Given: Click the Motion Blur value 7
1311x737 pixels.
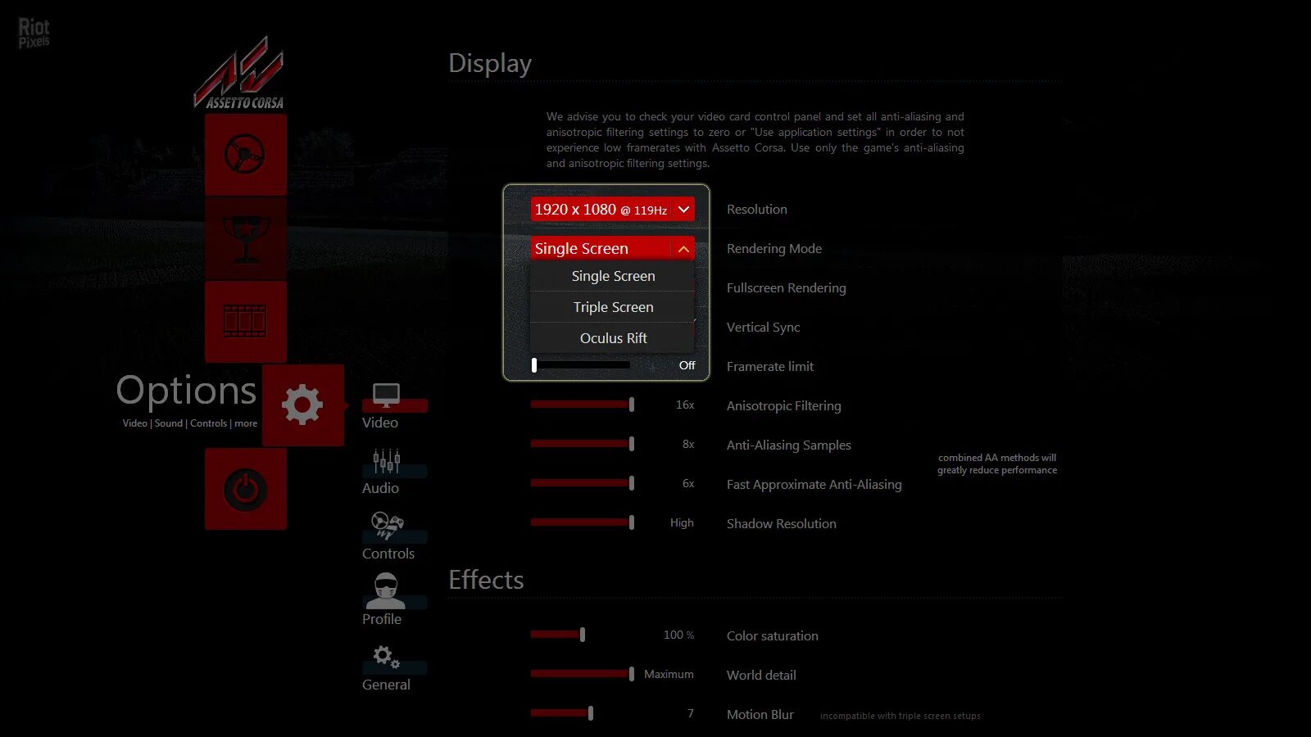Looking at the screenshot, I should click(x=691, y=713).
